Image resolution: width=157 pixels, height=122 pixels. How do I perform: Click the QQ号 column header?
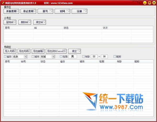[30, 62]
